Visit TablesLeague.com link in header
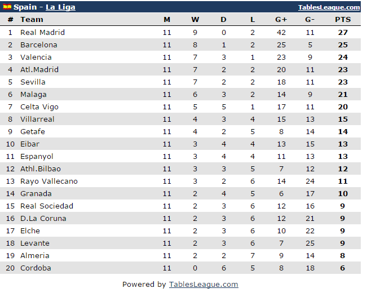The height and width of the screenshot is (297, 367). click(x=329, y=7)
